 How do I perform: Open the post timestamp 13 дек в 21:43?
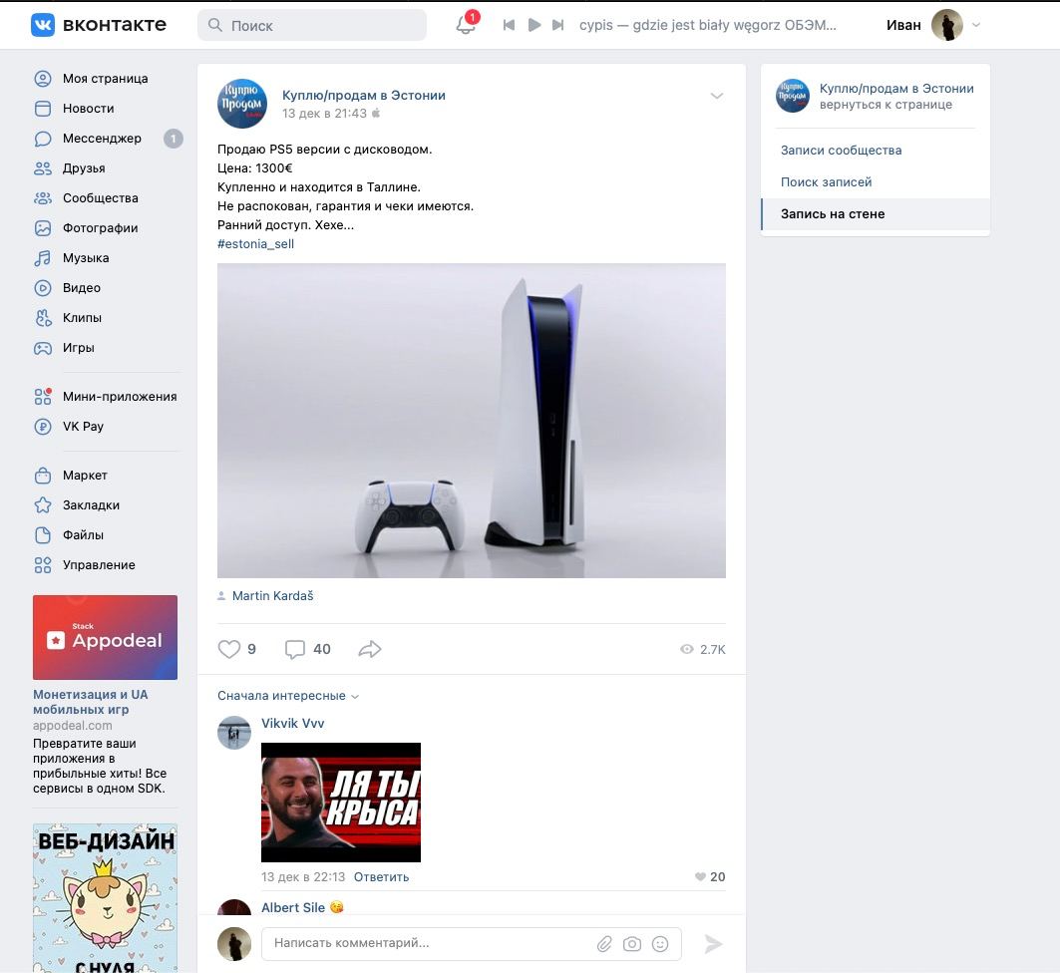pos(324,114)
